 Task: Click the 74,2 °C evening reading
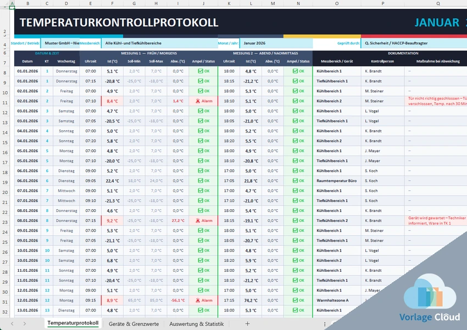coord(251,300)
